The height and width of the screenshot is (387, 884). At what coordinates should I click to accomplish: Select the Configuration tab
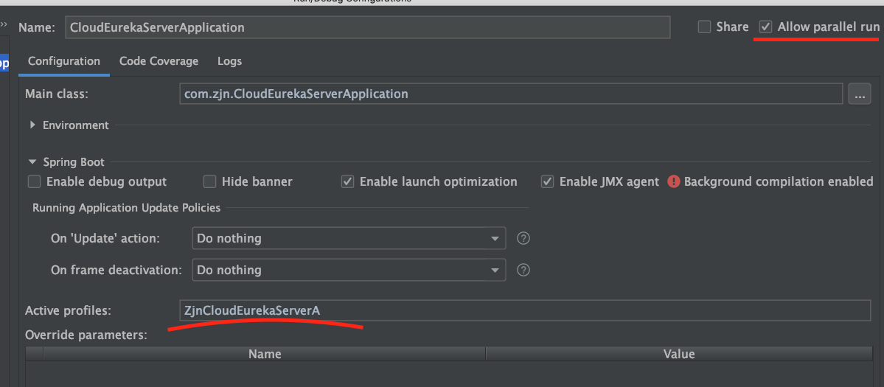click(64, 61)
